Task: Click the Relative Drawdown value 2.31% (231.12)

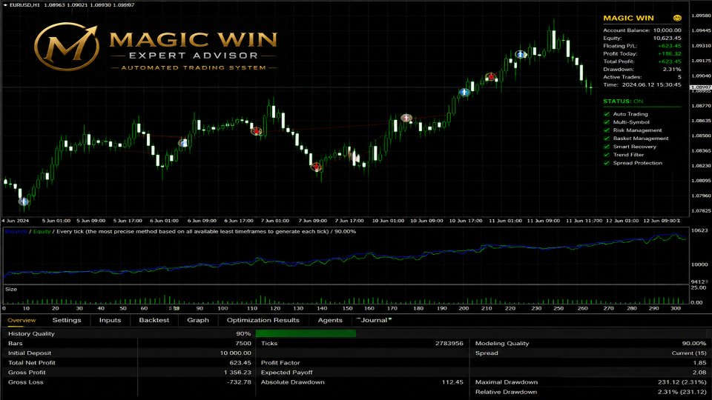Action: (x=682, y=392)
